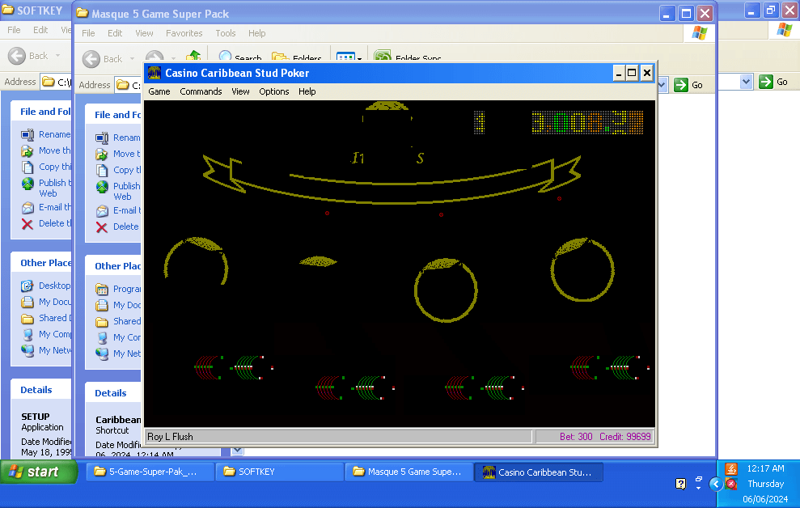Open the poker window's Help menu
Screen dimensions: 800x508
point(307,91)
